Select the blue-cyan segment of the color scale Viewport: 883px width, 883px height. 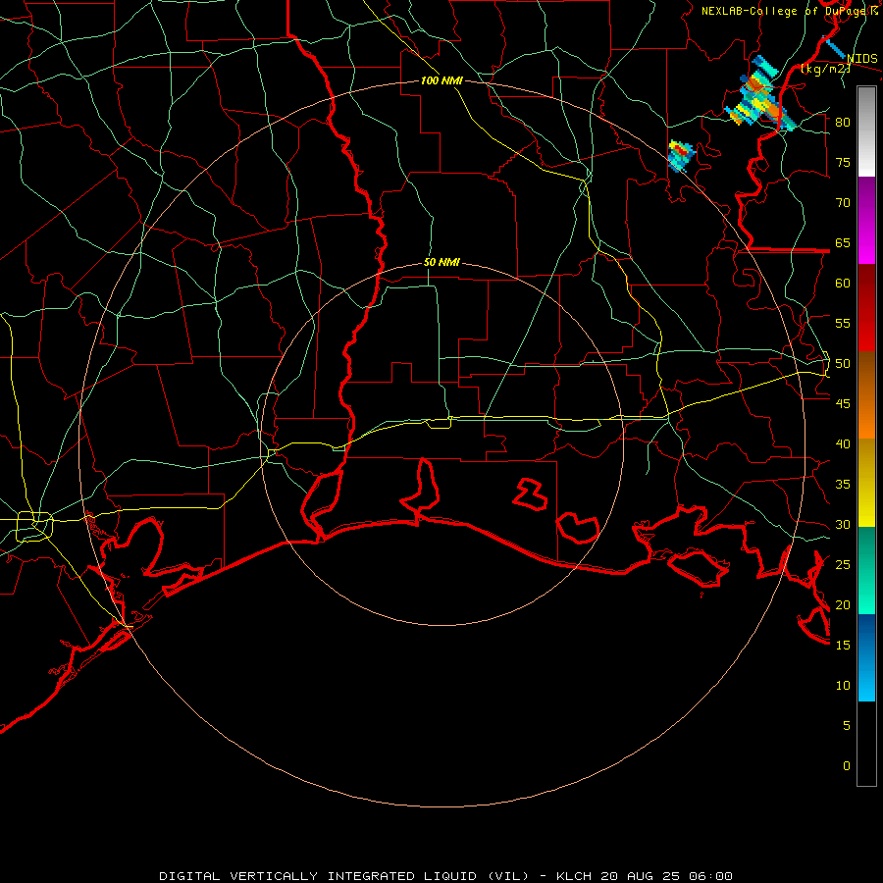click(x=866, y=657)
